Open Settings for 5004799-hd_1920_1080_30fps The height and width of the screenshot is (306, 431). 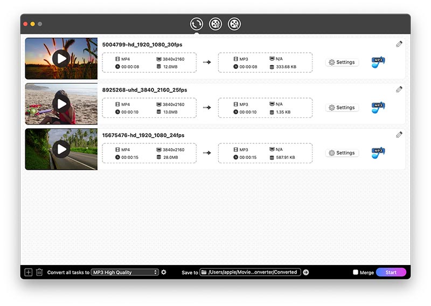click(342, 62)
